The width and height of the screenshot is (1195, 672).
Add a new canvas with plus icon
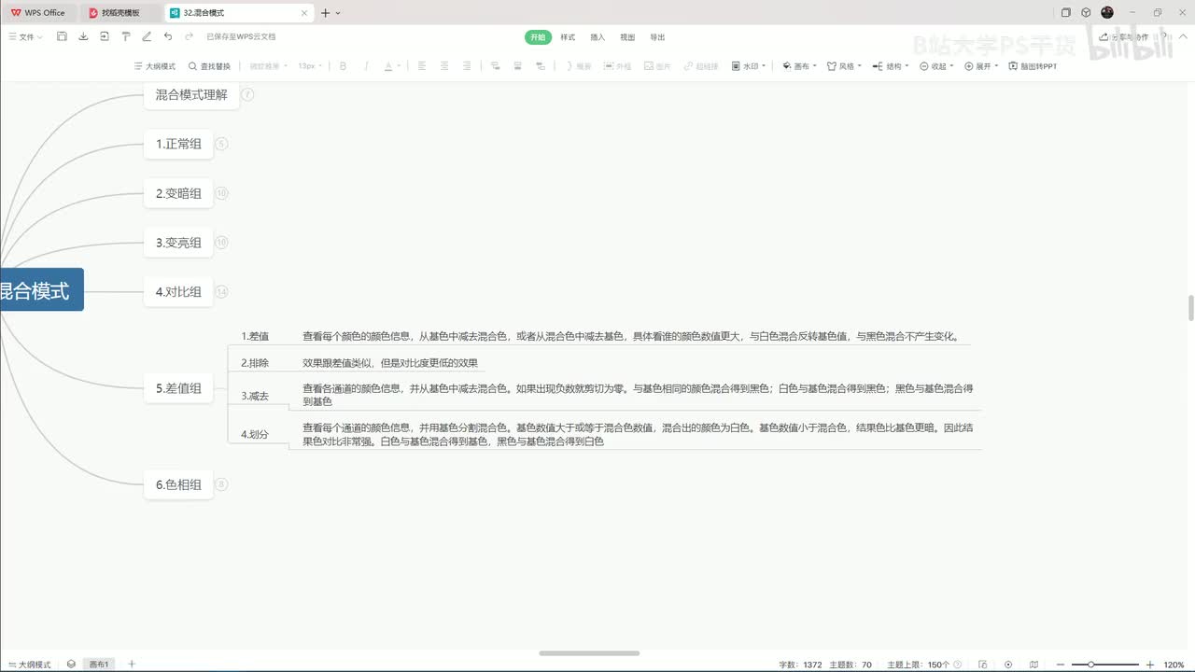tap(132, 664)
